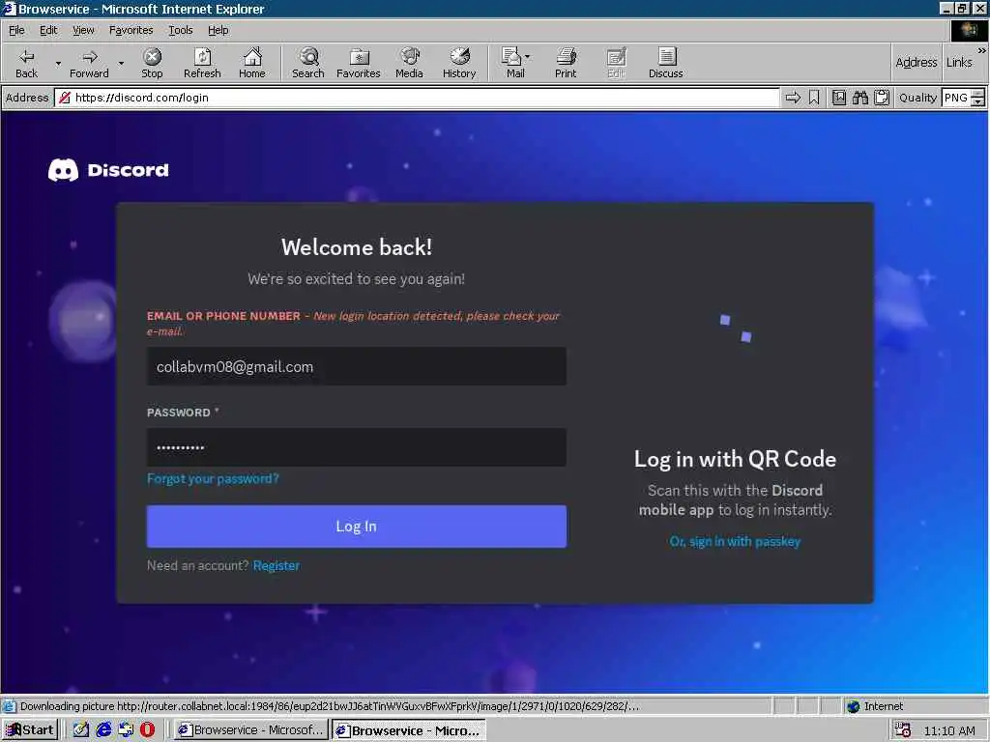Open the File menu

[x=16, y=30]
